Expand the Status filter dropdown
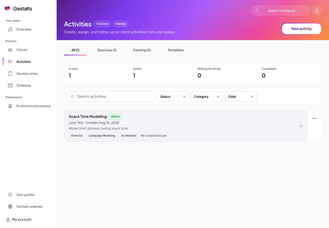 click(x=173, y=97)
